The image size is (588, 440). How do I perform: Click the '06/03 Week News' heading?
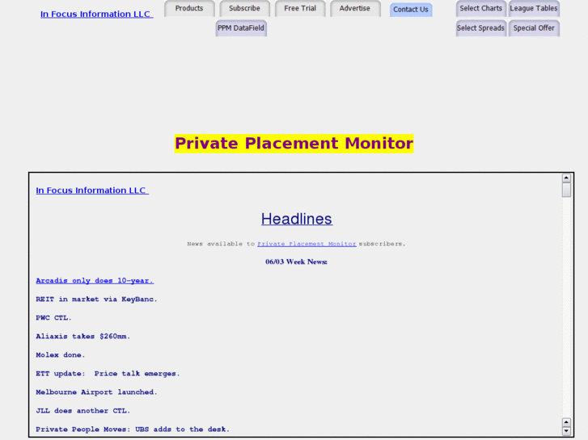click(x=296, y=262)
